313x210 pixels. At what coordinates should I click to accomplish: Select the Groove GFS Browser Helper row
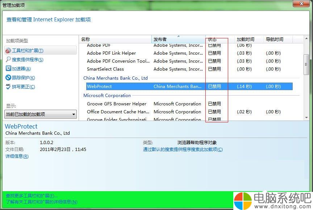pyautogui.click(x=189, y=104)
